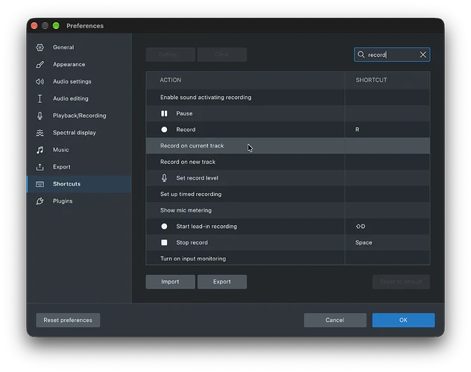Confirm with the OK button
Viewport: 471px width, 372px height.
(x=403, y=321)
